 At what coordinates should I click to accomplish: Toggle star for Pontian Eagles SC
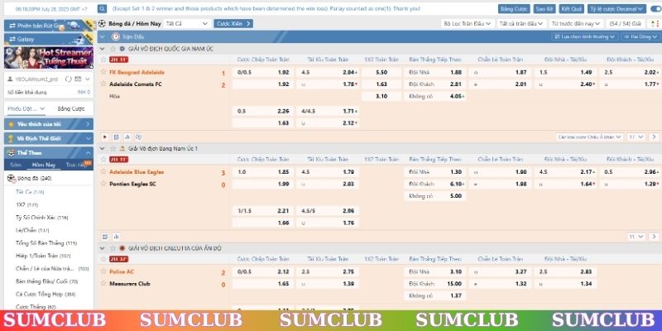[x=105, y=184]
